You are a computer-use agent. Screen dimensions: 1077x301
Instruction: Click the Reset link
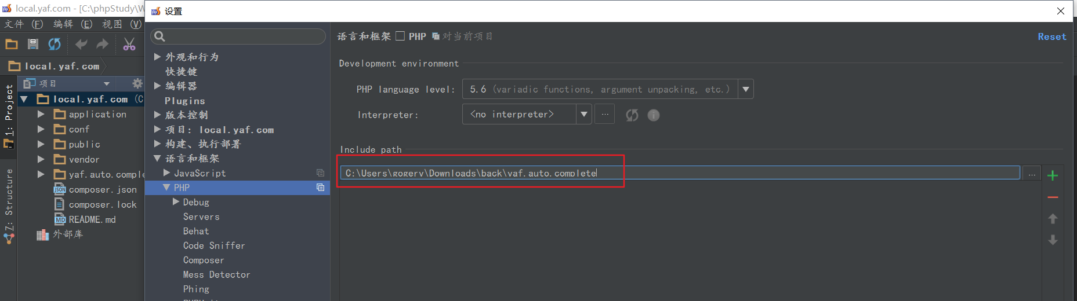tap(1051, 36)
